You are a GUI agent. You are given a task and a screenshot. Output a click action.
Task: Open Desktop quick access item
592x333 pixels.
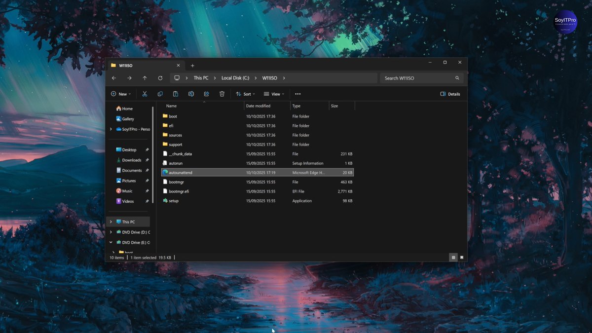point(126,149)
